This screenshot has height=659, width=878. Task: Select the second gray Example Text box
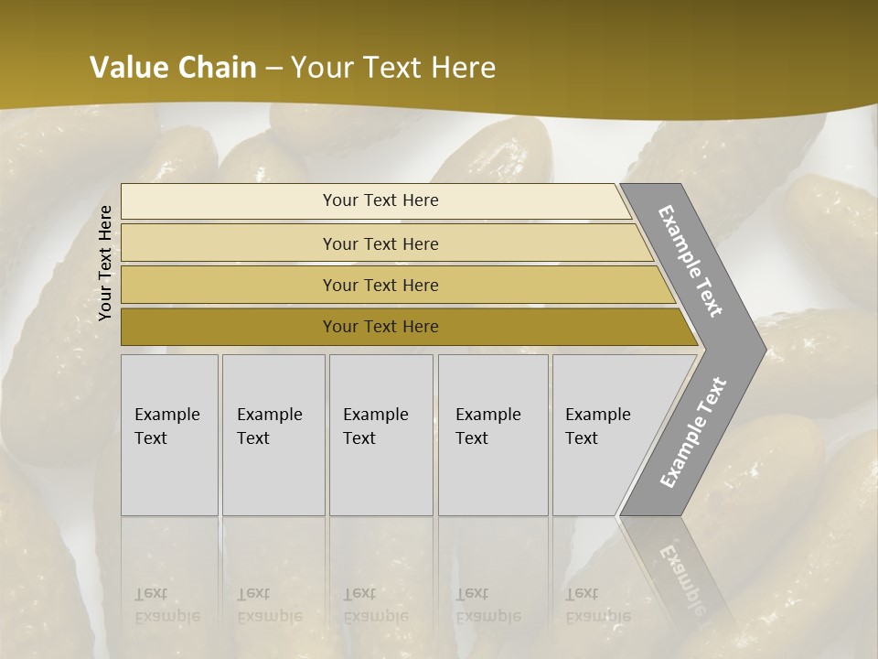coord(273,435)
